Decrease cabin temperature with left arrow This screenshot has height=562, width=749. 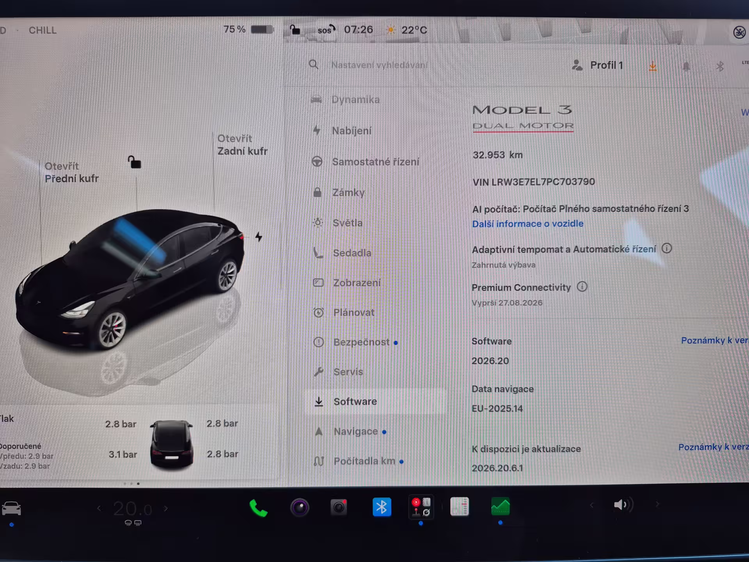point(99,508)
